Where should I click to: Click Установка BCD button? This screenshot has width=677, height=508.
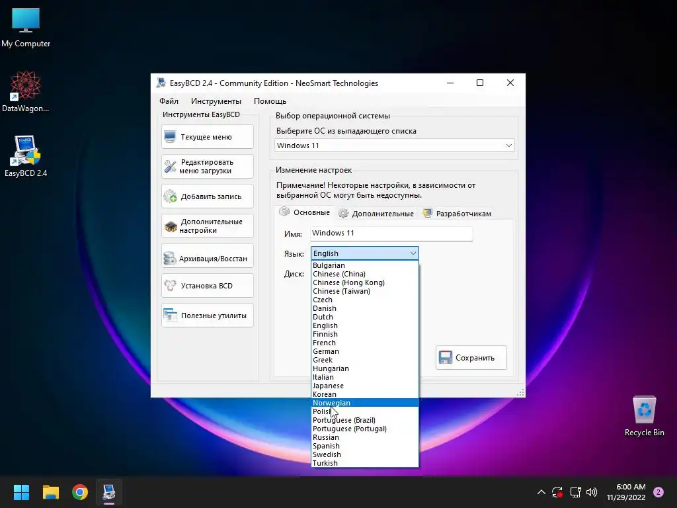(x=208, y=286)
